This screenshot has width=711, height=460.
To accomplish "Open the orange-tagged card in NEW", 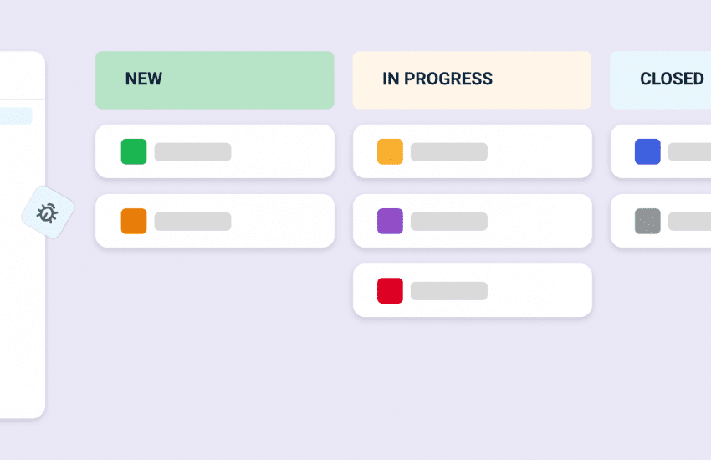I will 268,221.
